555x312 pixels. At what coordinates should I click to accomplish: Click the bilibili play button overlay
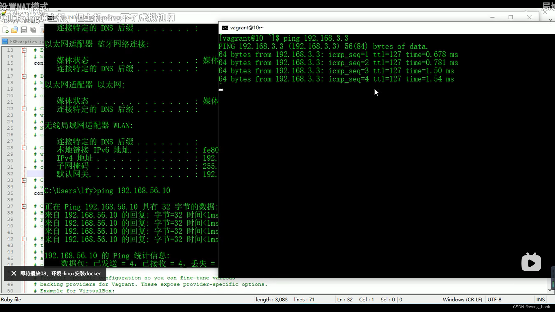click(531, 262)
